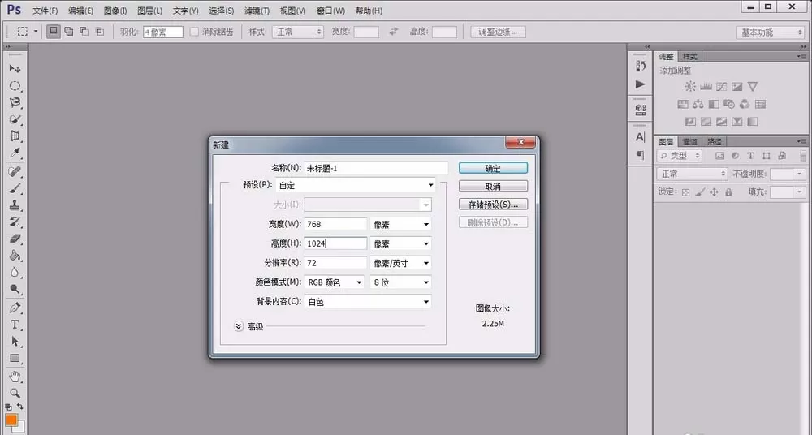This screenshot has width=812, height=435.
Task: Expand the 高级 advanced section
Action: coord(239,326)
